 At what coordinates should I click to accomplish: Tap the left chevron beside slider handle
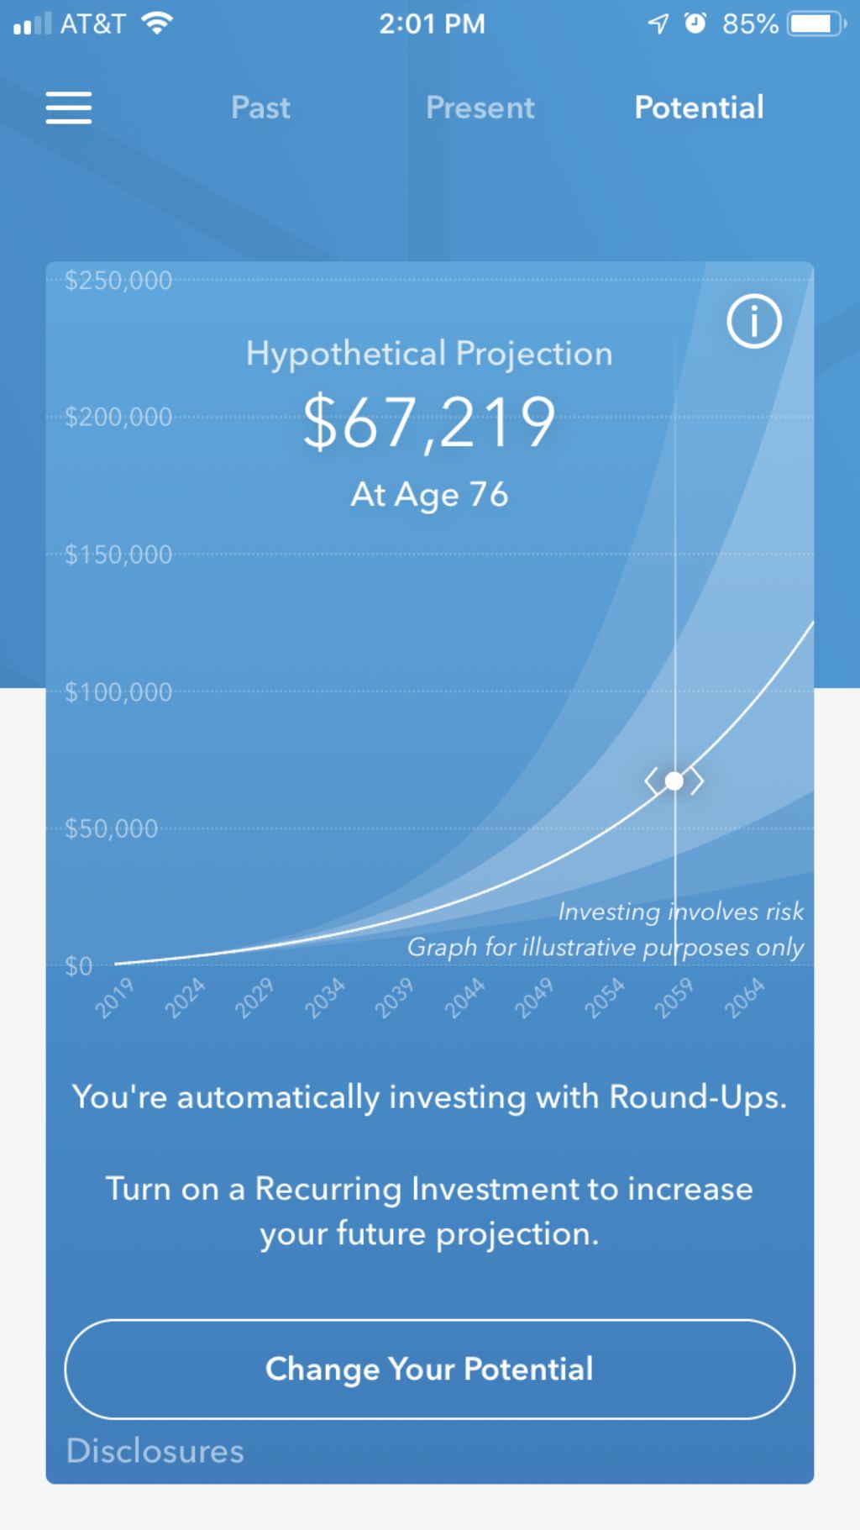pyautogui.click(x=651, y=781)
